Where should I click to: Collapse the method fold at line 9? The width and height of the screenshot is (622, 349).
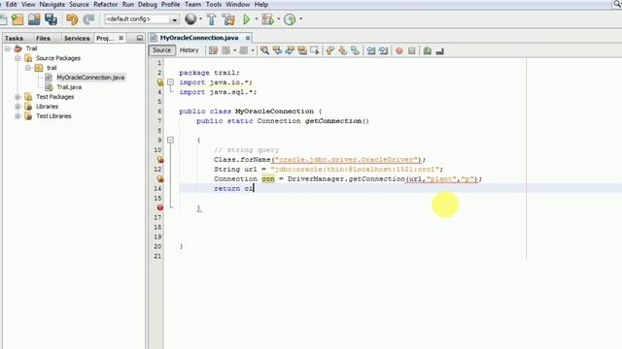tap(170, 140)
